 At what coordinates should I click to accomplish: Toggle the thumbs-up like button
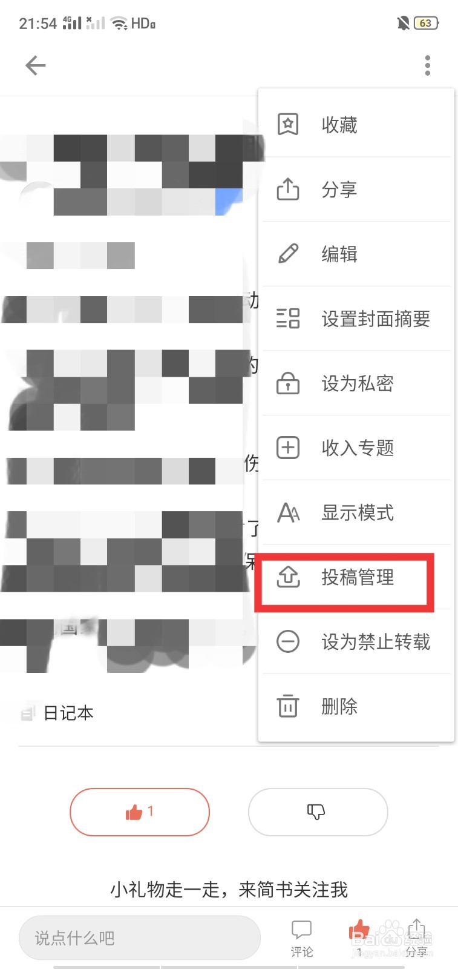point(140,812)
